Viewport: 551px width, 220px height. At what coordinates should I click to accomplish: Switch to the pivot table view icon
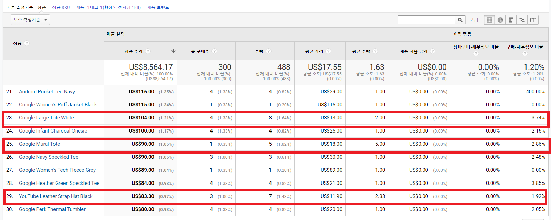533,20
